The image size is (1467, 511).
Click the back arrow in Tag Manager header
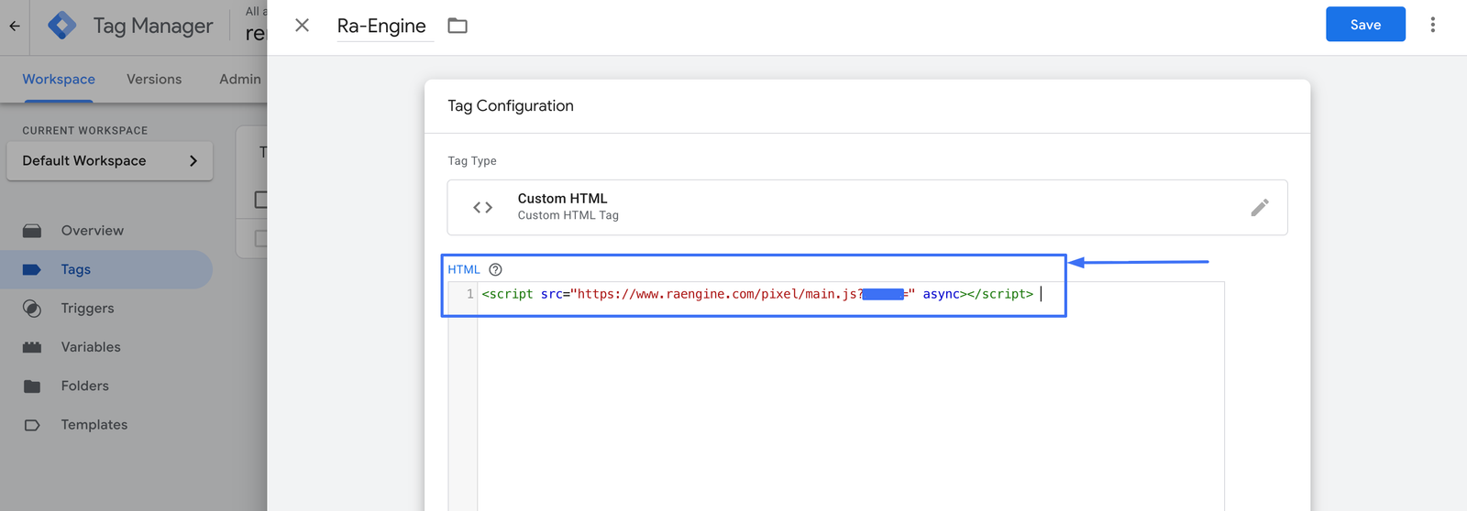15,26
